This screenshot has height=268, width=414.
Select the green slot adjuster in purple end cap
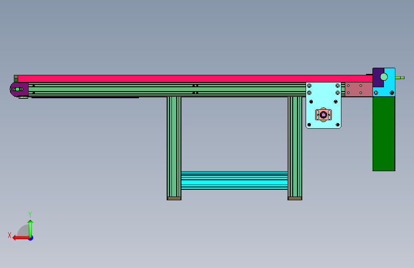click(x=18, y=89)
